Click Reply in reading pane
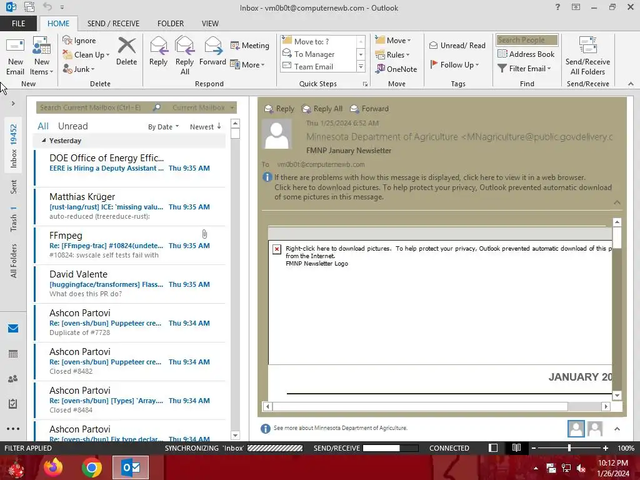 coord(279,109)
